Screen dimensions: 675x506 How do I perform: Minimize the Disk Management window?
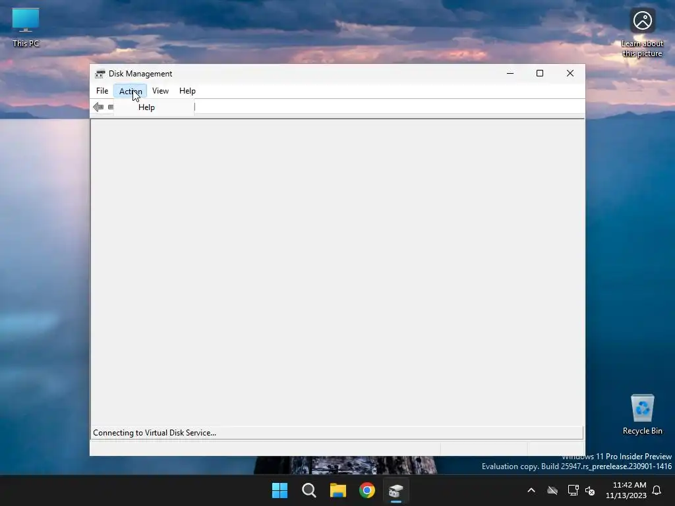pyautogui.click(x=510, y=73)
